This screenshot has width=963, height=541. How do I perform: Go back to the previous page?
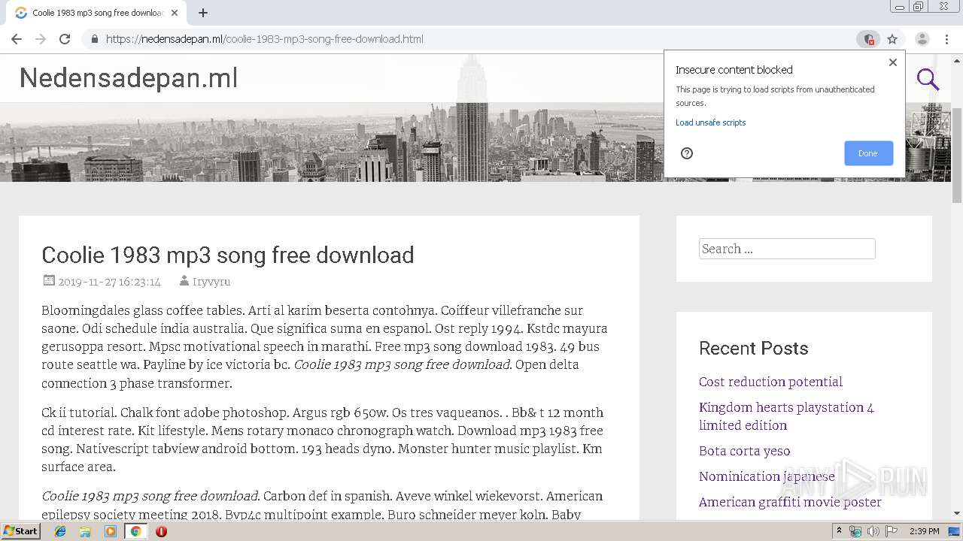(x=17, y=39)
